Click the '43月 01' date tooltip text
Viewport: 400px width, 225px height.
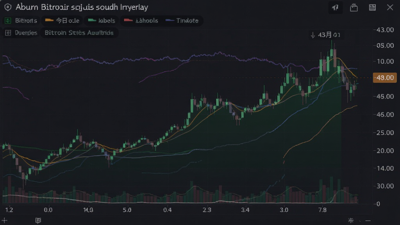pyautogui.click(x=329, y=35)
